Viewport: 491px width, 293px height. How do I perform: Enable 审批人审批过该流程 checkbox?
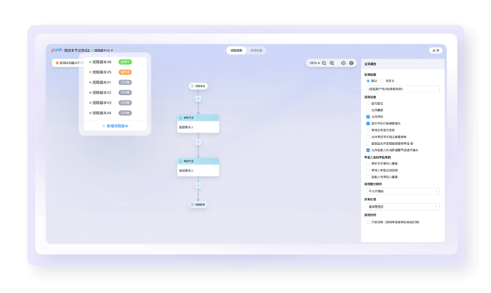(x=368, y=170)
